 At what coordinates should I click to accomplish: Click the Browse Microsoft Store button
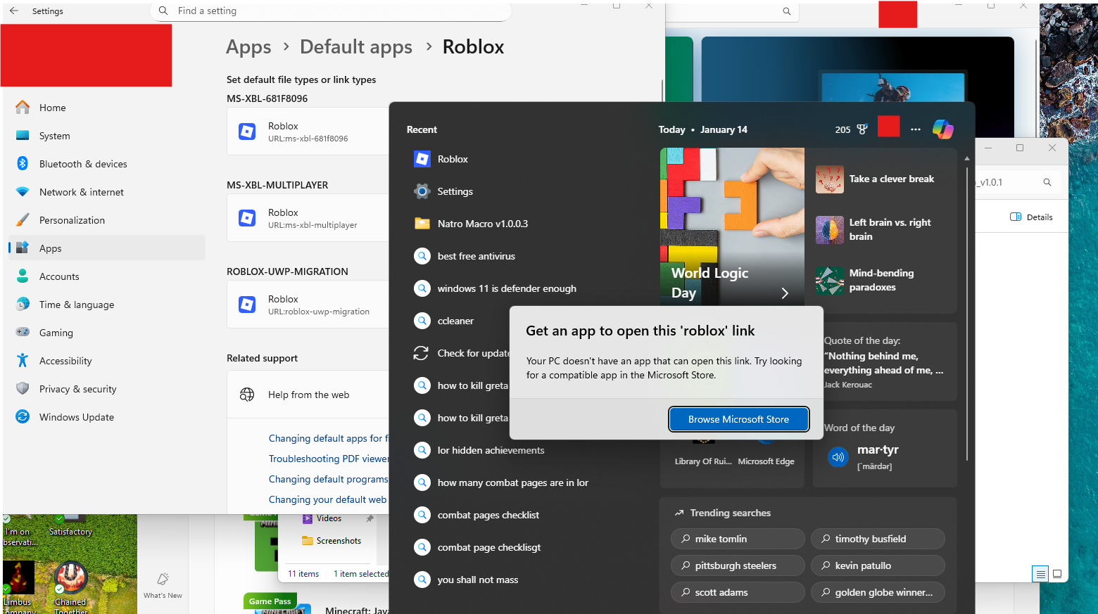coord(738,419)
